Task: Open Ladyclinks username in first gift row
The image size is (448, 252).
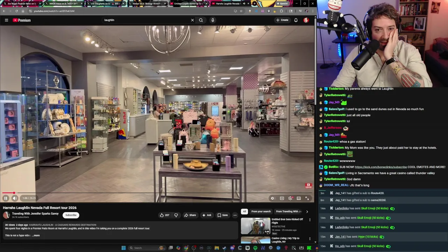Action: (x=342, y=209)
